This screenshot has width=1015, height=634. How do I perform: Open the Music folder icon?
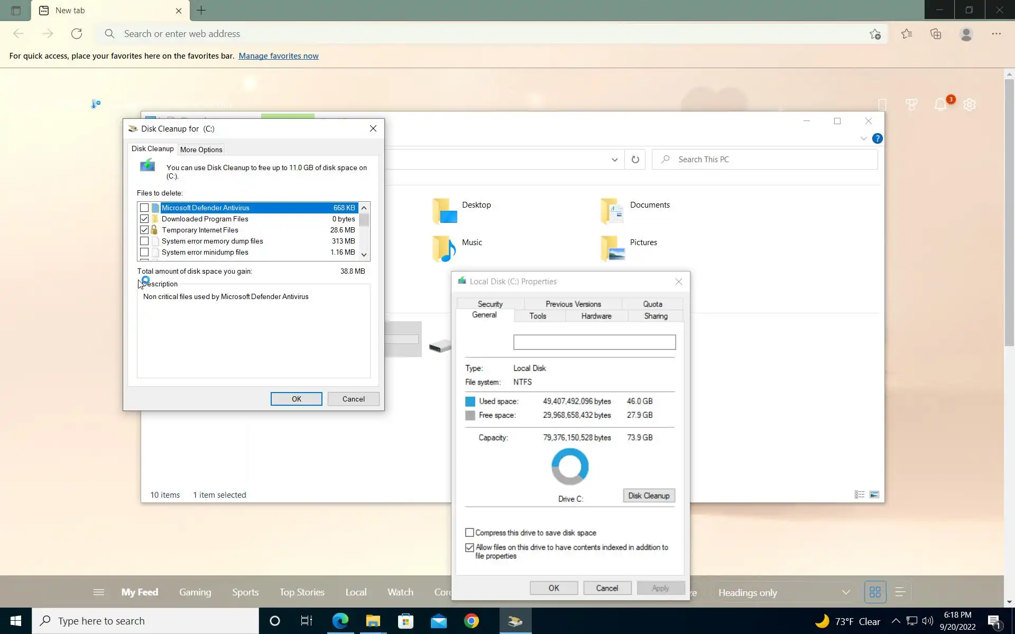444,248
